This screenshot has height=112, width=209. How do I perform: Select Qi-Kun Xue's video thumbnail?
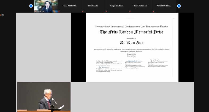[x=46, y=6]
